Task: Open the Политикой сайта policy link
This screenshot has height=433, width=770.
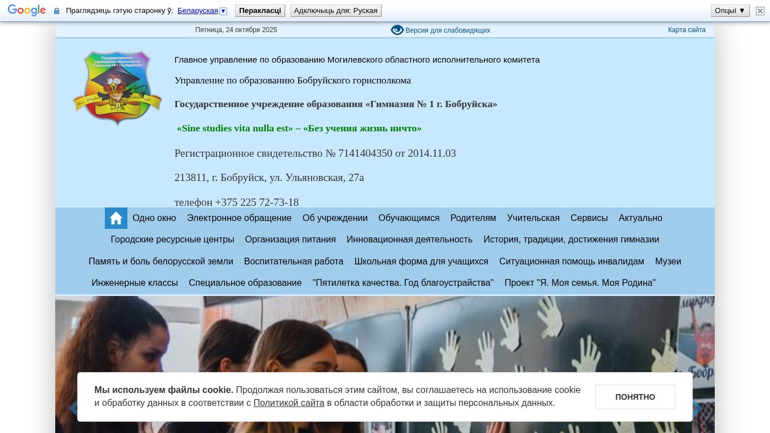Action: pyautogui.click(x=289, y=403)
